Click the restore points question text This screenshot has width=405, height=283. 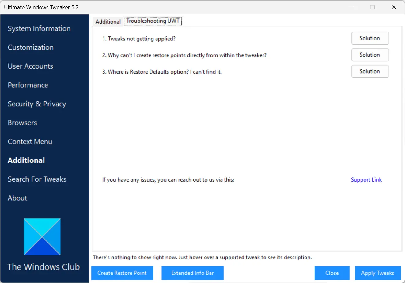184,55
